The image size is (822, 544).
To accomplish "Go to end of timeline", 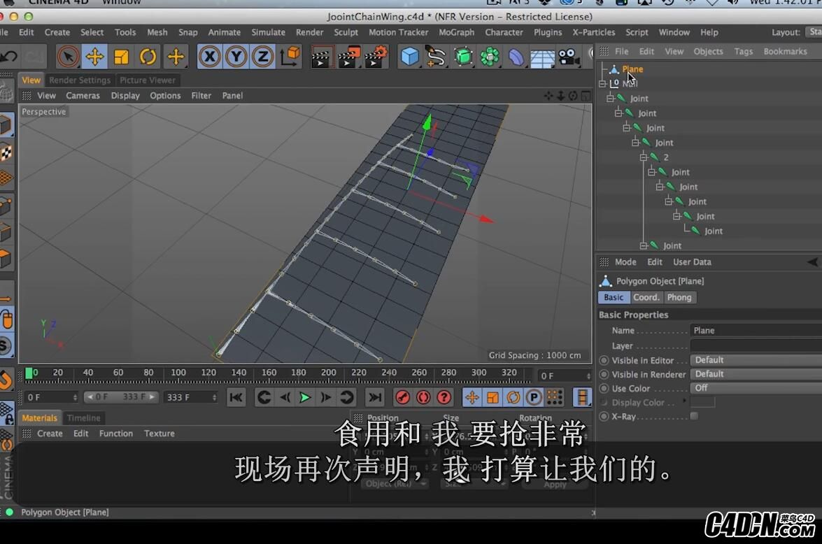I will click(375, 397).
